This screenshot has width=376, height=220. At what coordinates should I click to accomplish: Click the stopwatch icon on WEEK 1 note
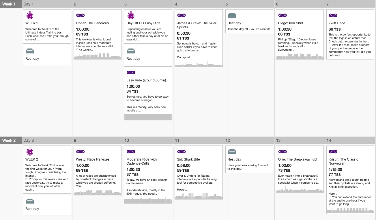tap(30, 16)
